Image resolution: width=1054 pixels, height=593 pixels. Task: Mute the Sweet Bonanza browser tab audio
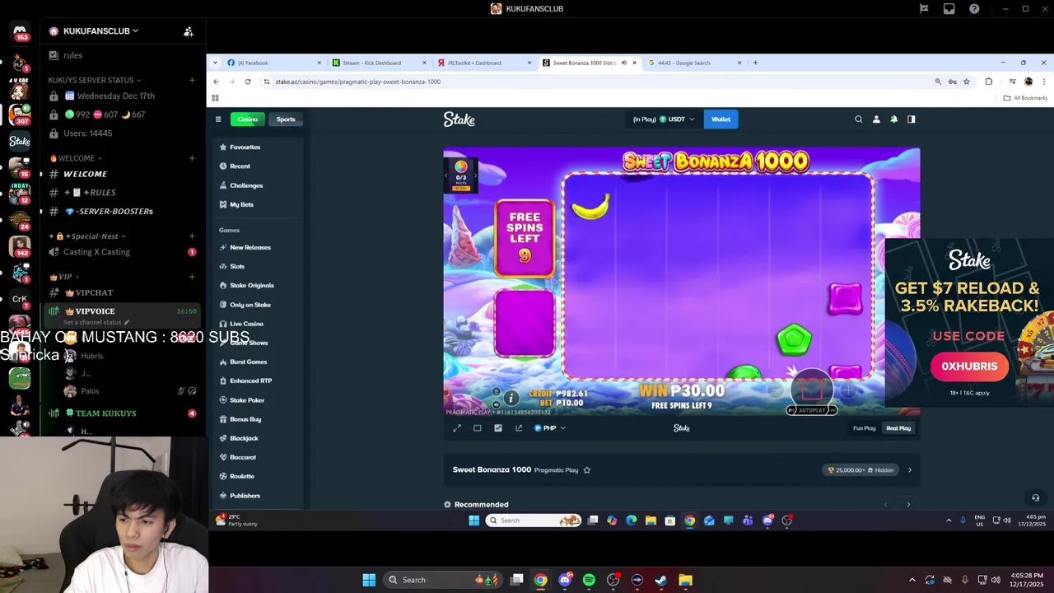(623, 63)
